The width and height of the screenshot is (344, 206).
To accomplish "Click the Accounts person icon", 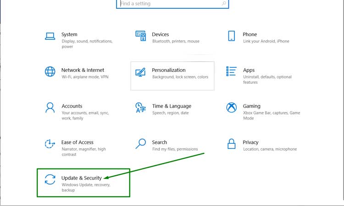I will [x=50, y=108].
